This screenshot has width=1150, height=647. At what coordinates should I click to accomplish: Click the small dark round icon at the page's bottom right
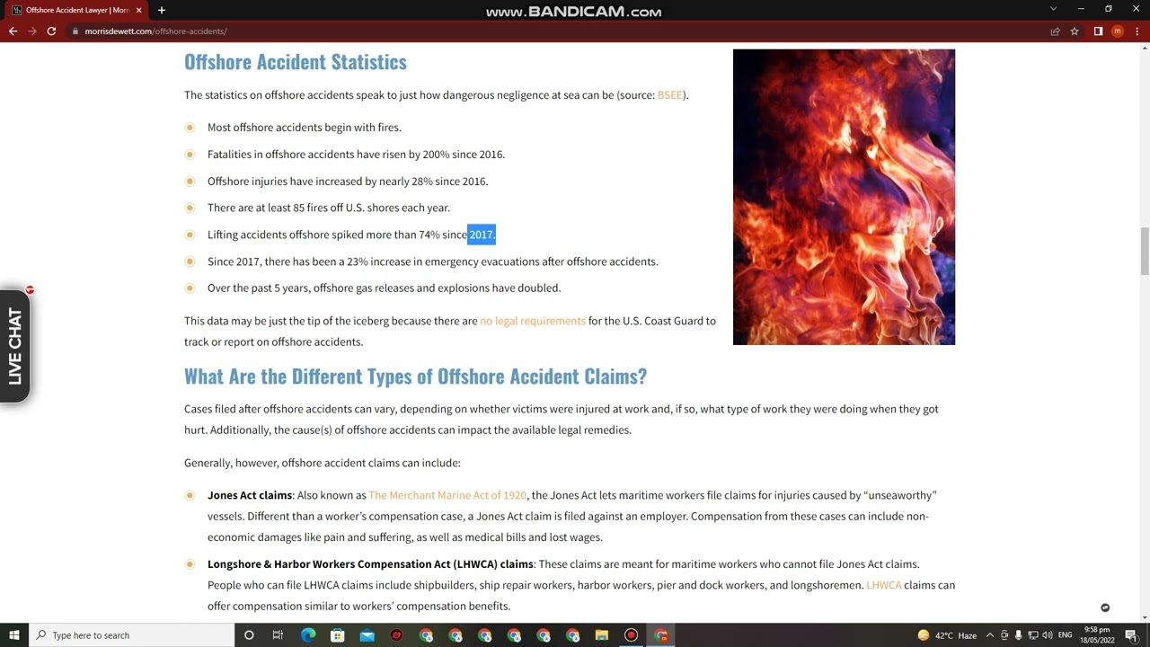pyautogui.click(x=1105, y=607)
